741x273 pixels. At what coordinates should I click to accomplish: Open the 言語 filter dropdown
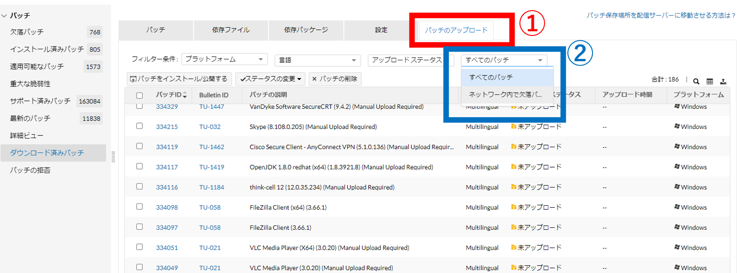click(318, 60)
